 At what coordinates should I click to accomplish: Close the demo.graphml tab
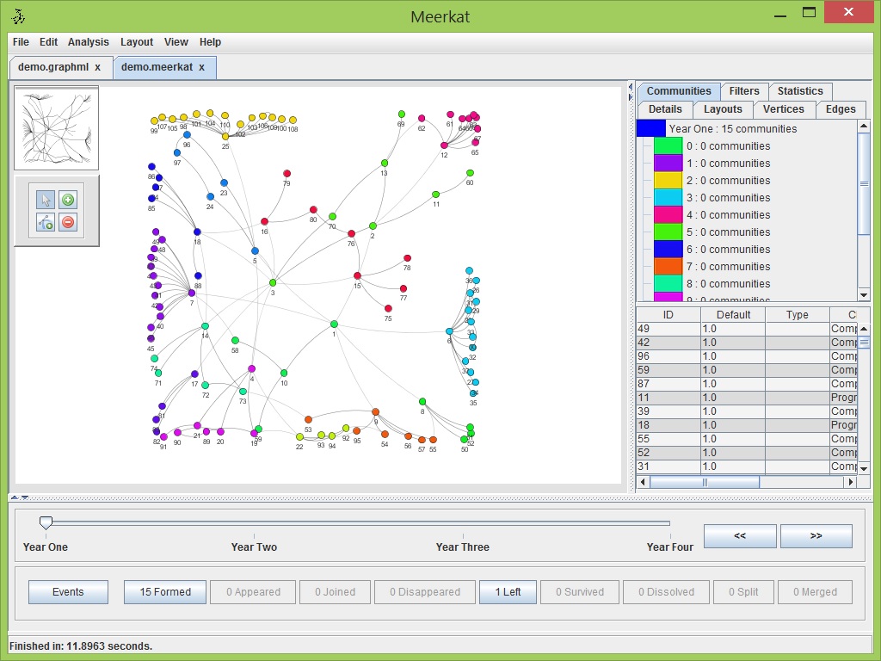(x=98, y=67)
